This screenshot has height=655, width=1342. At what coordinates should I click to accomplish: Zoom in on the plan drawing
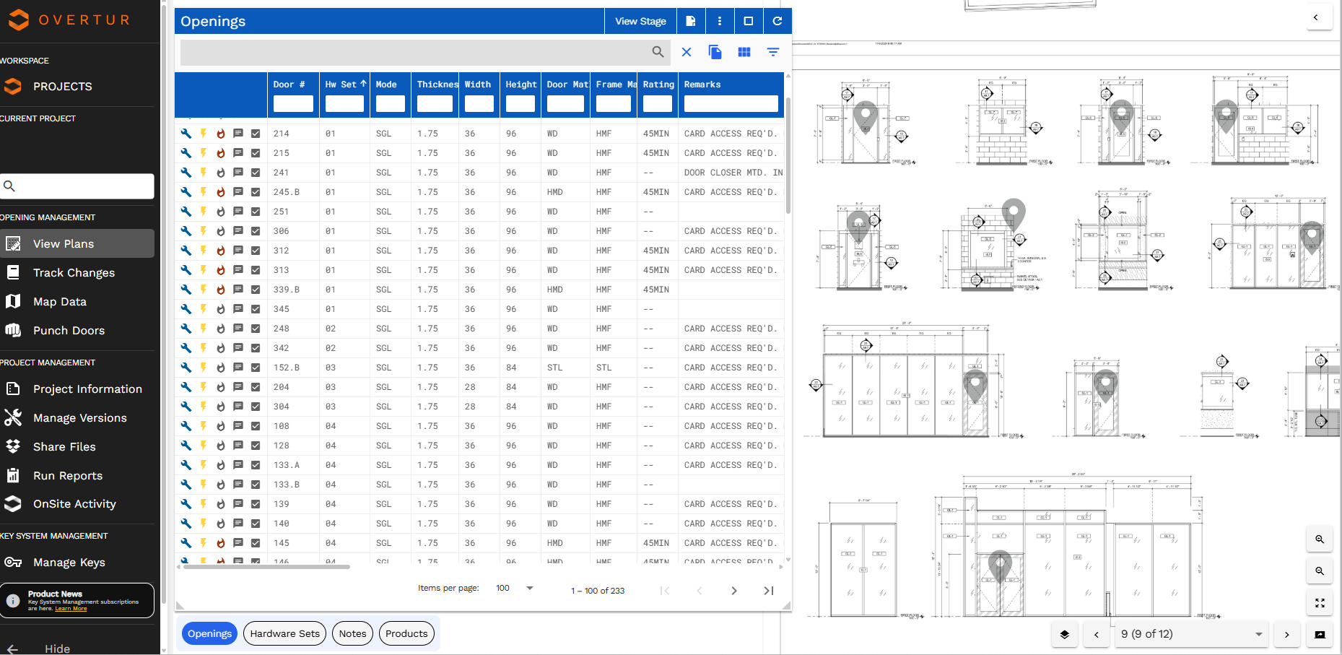(1319, 539)
